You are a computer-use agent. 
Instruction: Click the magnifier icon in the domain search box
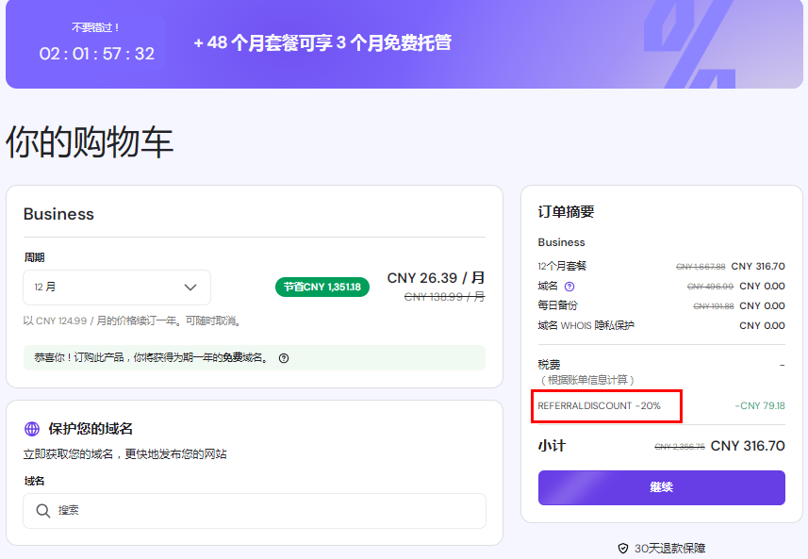tap(43, 510)
